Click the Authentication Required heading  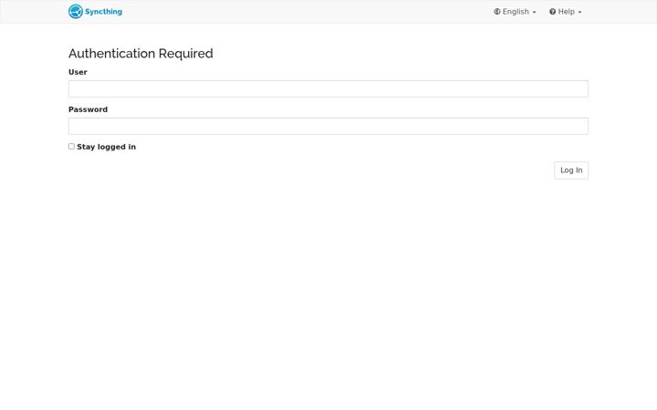[141, 54]
